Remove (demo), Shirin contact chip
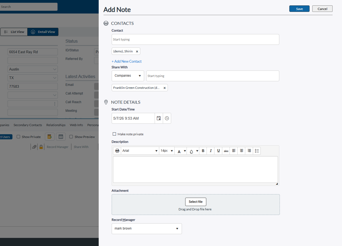 (x=137, y=51)
